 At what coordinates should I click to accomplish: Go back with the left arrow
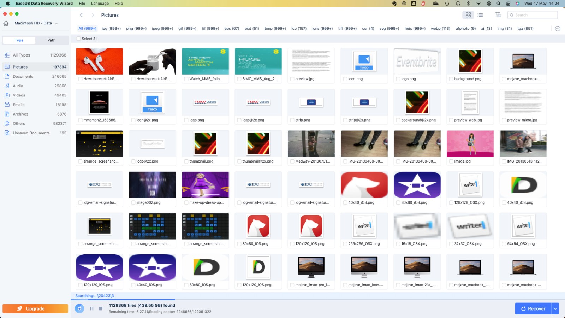pos(81,15)
